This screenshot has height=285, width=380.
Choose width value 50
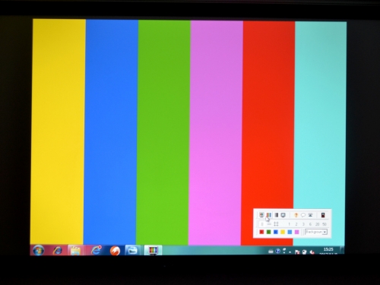point(325,224)
